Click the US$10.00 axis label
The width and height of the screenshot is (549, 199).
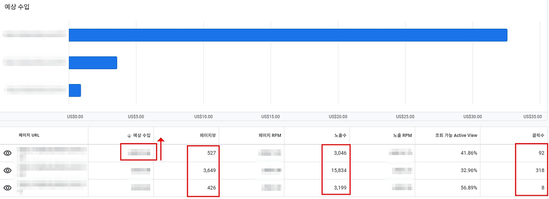click(x=203, y=117)
